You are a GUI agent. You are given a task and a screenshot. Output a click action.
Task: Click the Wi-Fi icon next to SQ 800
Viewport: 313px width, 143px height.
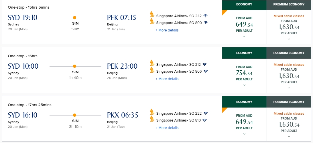tap(206, 23)
